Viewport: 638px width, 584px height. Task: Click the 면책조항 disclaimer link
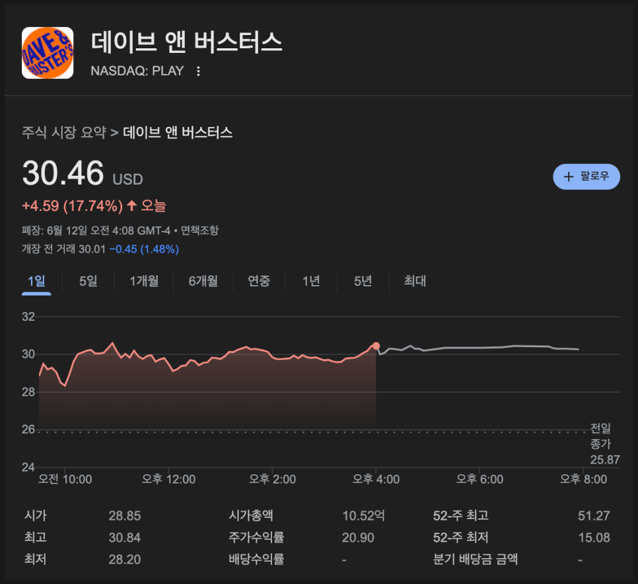pos(199,231)
